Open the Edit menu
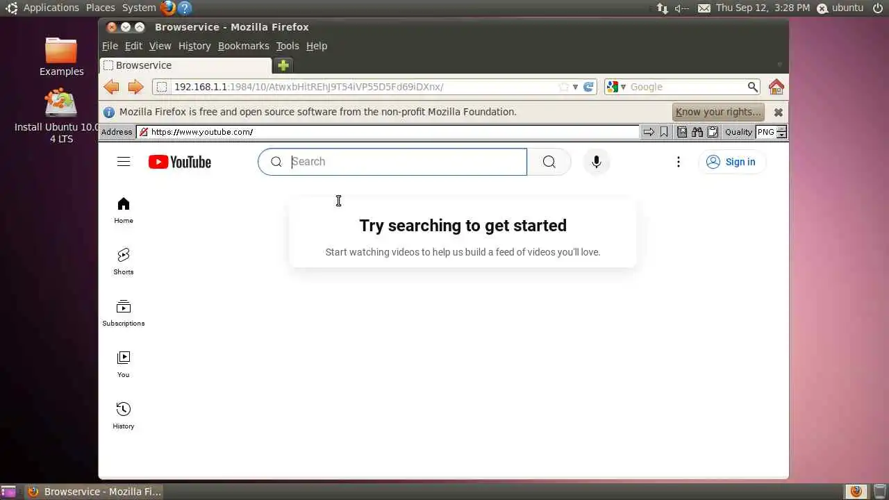The image size is (889, 500). click(133, 46)
